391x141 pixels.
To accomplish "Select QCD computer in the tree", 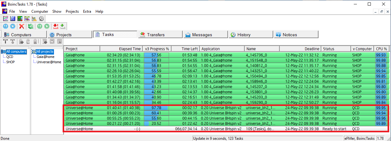I will [x=10, y=57].
